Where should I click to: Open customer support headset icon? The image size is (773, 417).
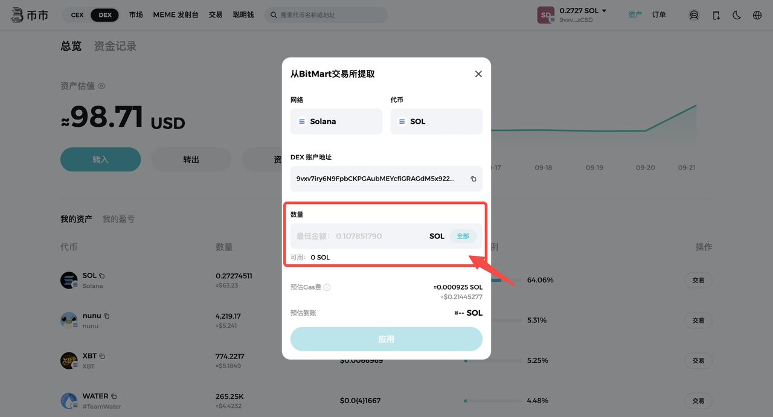(x=694, y=15)
